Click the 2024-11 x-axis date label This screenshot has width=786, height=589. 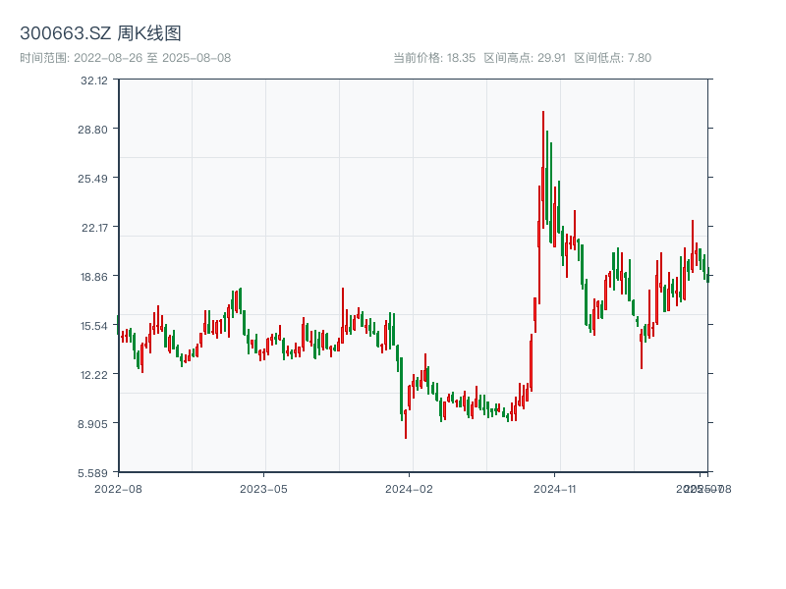tap(555, 488)
